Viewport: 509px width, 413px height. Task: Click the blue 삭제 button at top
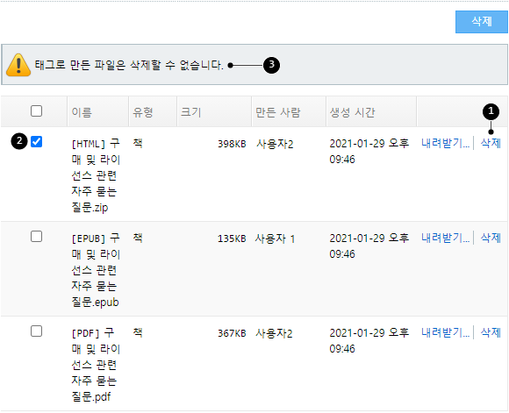point(482,22)
